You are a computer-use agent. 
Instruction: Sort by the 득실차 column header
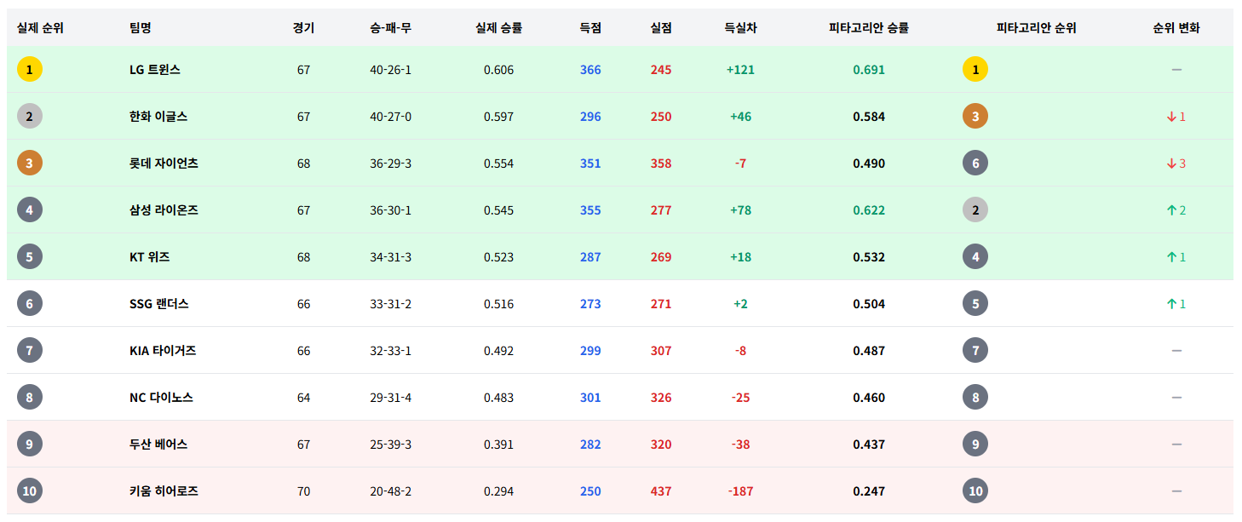click(740, 28)
